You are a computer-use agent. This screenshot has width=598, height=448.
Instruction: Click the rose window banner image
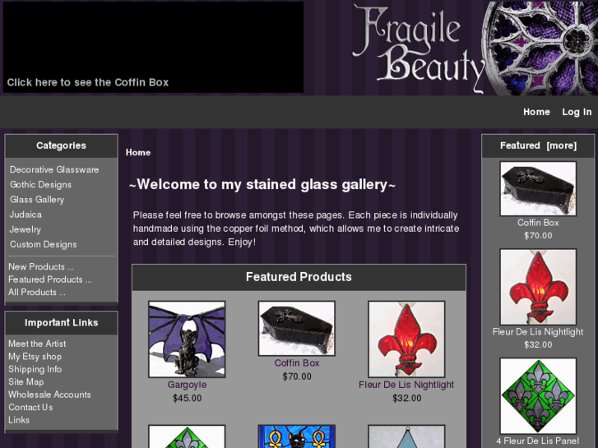click(541, 48)
